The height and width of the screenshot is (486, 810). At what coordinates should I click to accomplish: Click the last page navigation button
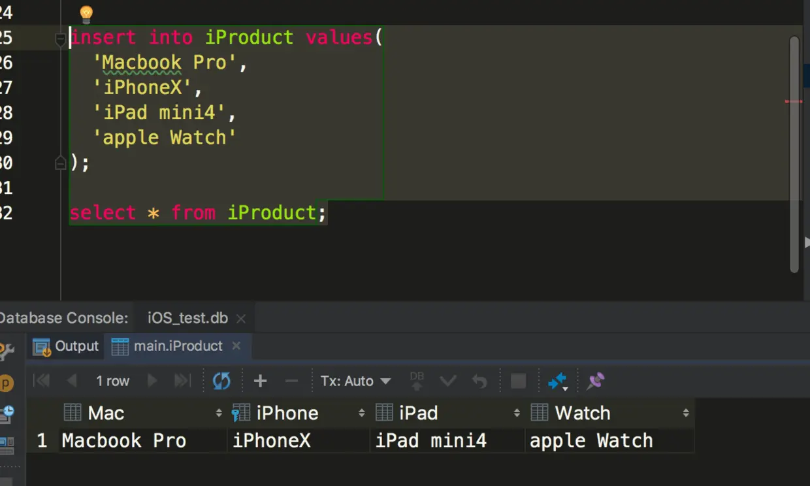182,381
